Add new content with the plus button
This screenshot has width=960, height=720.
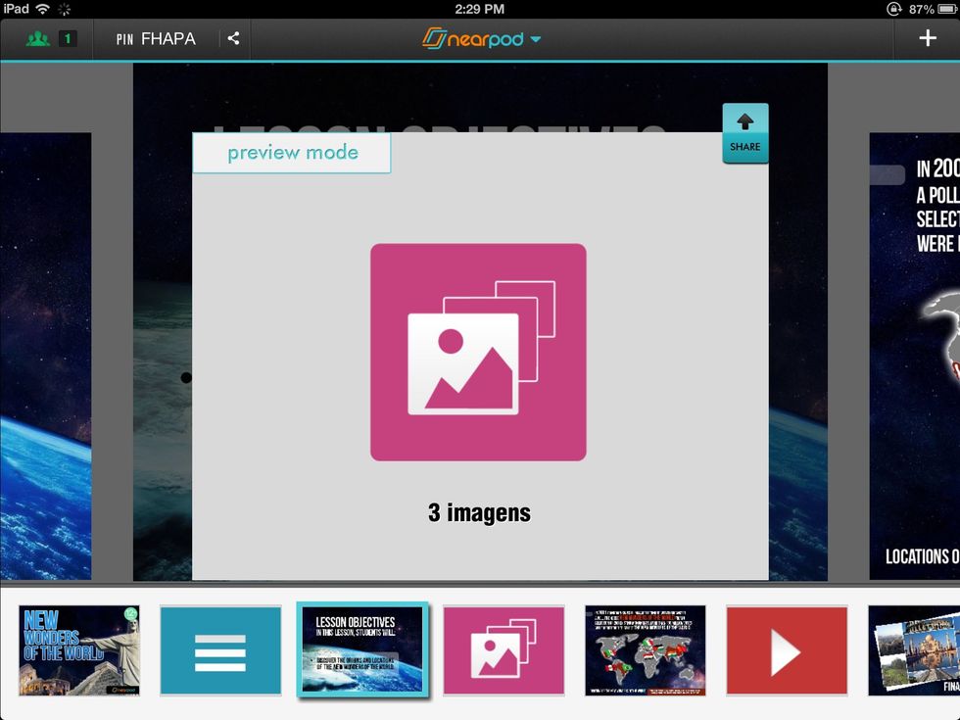click(928, 39)
